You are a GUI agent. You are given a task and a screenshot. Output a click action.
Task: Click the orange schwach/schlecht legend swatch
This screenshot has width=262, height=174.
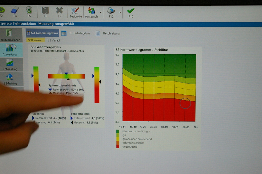(118, 143)
